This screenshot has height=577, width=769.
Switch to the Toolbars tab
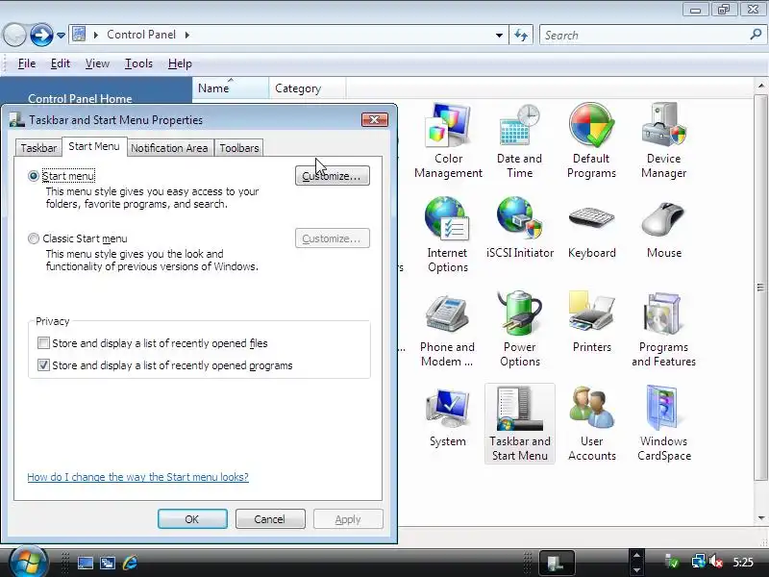coord(238,148)
